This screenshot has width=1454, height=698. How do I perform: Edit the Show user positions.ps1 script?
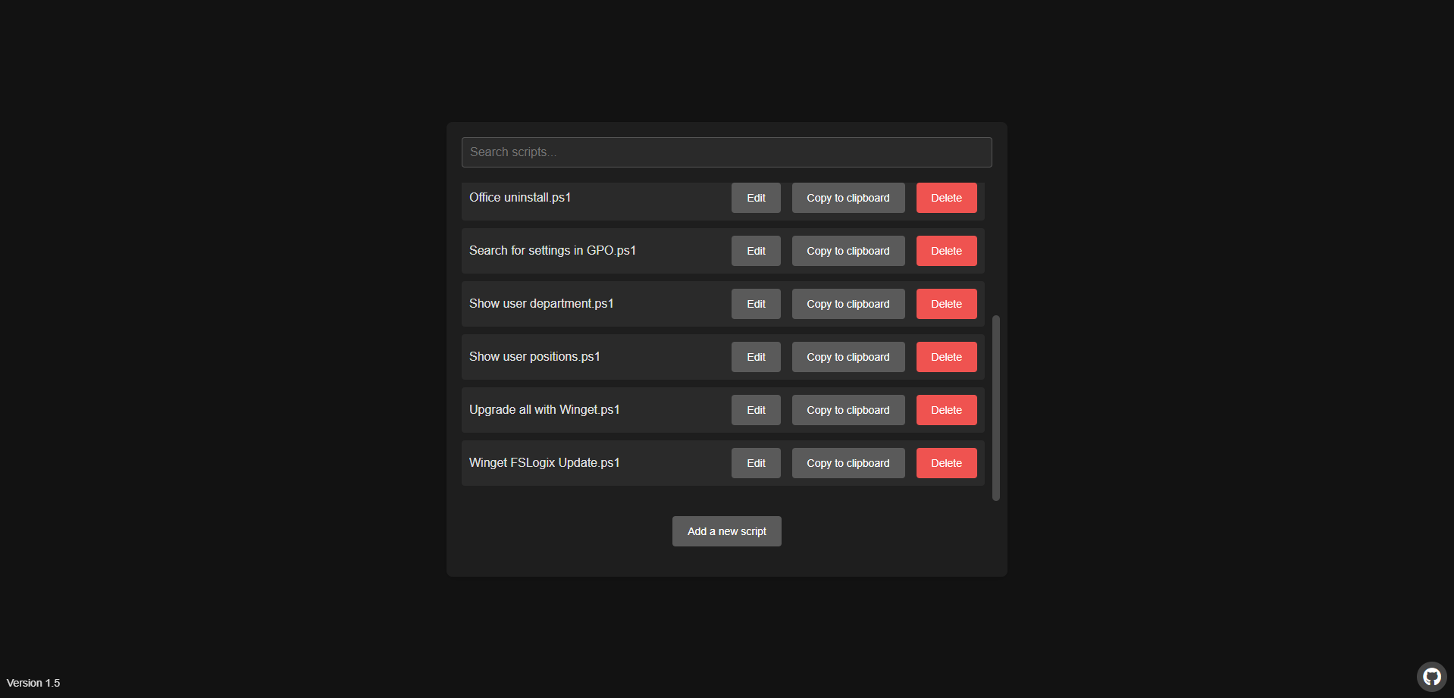pyautogui.click(x=756, y=357)
